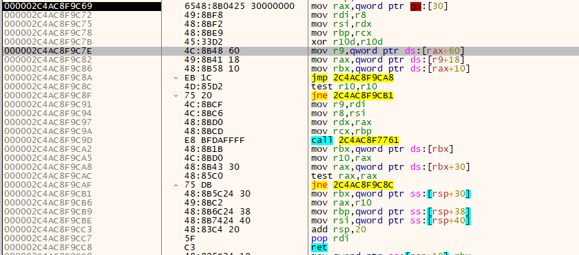The height and width of the screenshot is (255, 579).
Task: Select address 000002C4AC8F9C69 in the disassembly
Action: [48, 6]
